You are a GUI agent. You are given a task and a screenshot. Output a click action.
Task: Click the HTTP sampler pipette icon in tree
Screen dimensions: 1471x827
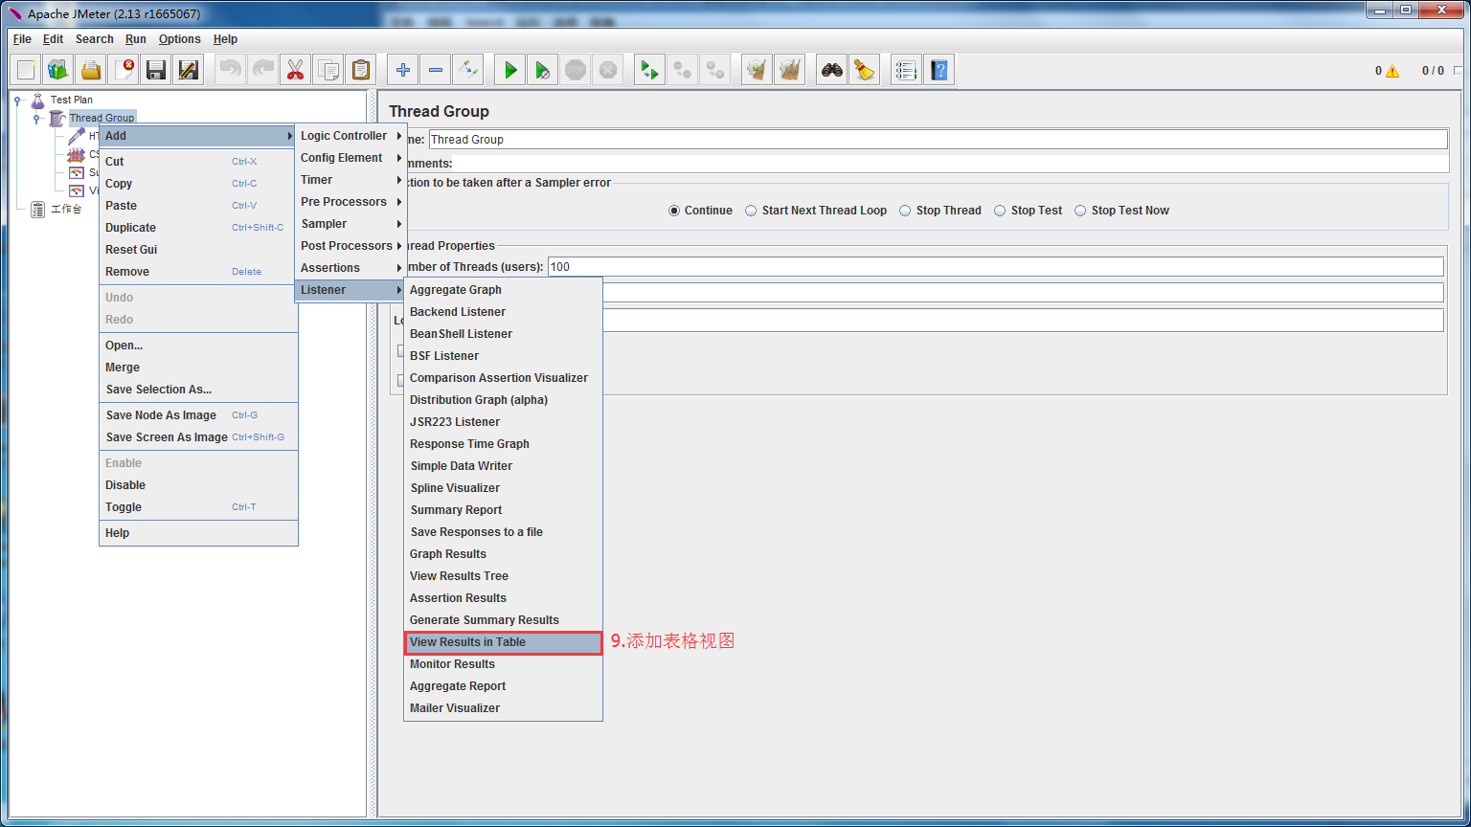coord(77,136)
